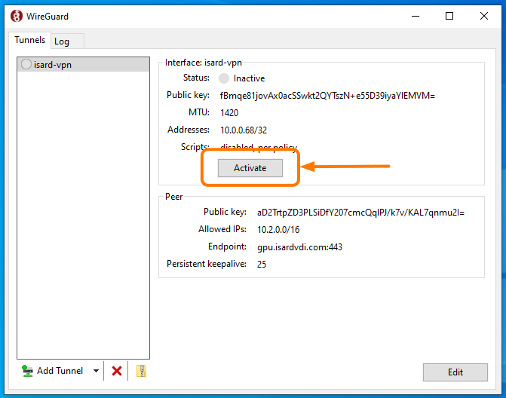The width and height of the screenshot is (506, 398).
Task: Click the MTU value 1420
Action: point(229,113)
